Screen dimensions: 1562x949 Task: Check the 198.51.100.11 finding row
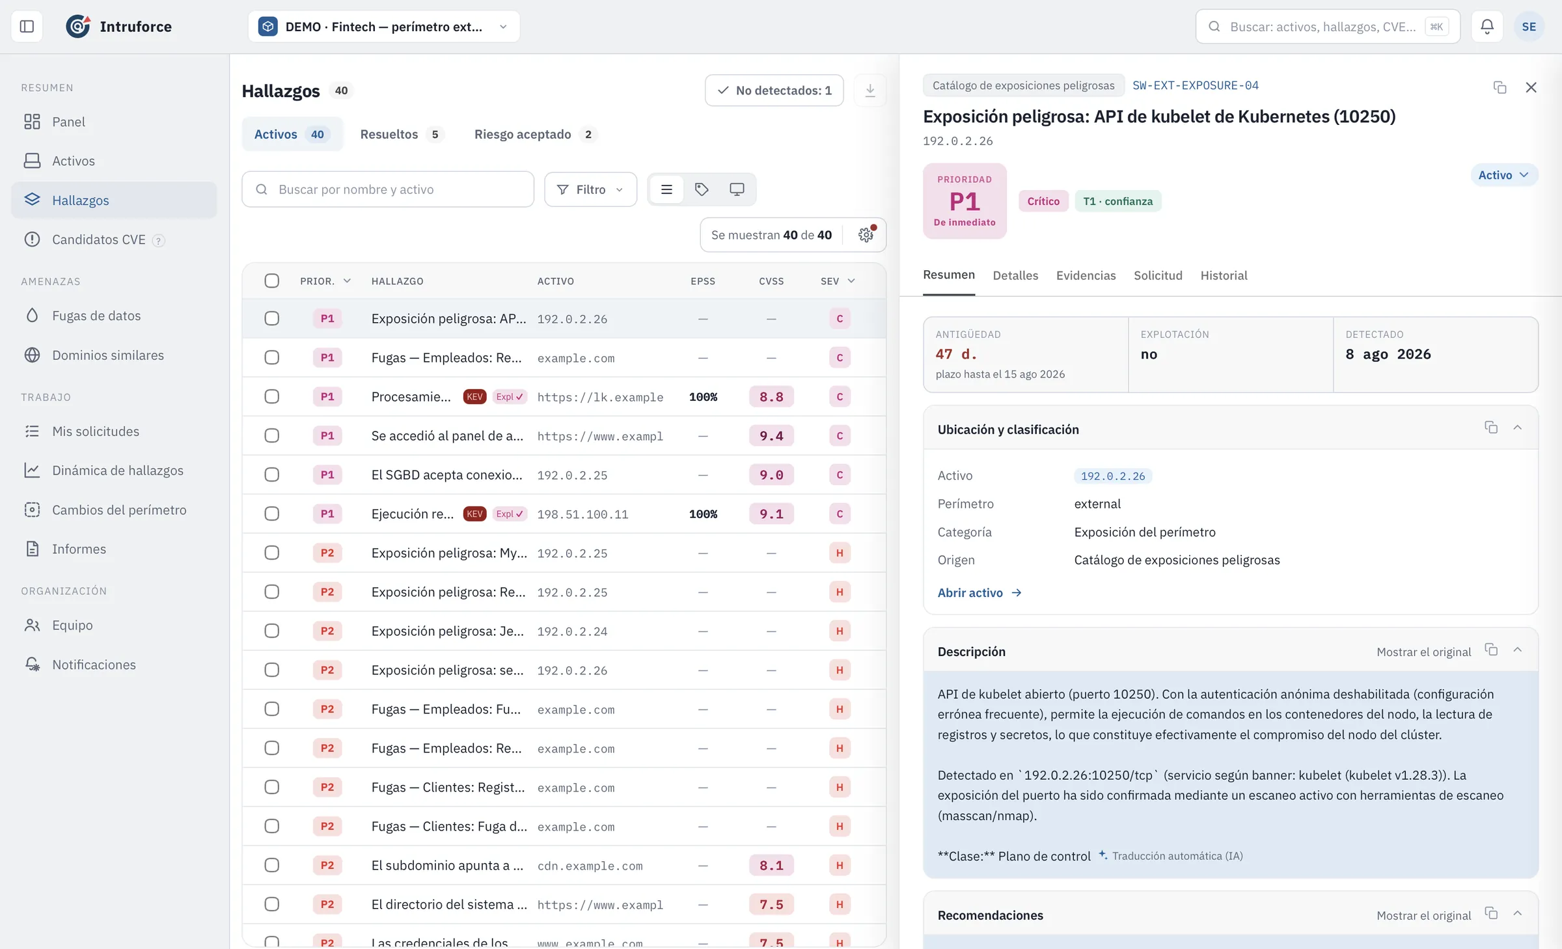(x=272, y=514)
